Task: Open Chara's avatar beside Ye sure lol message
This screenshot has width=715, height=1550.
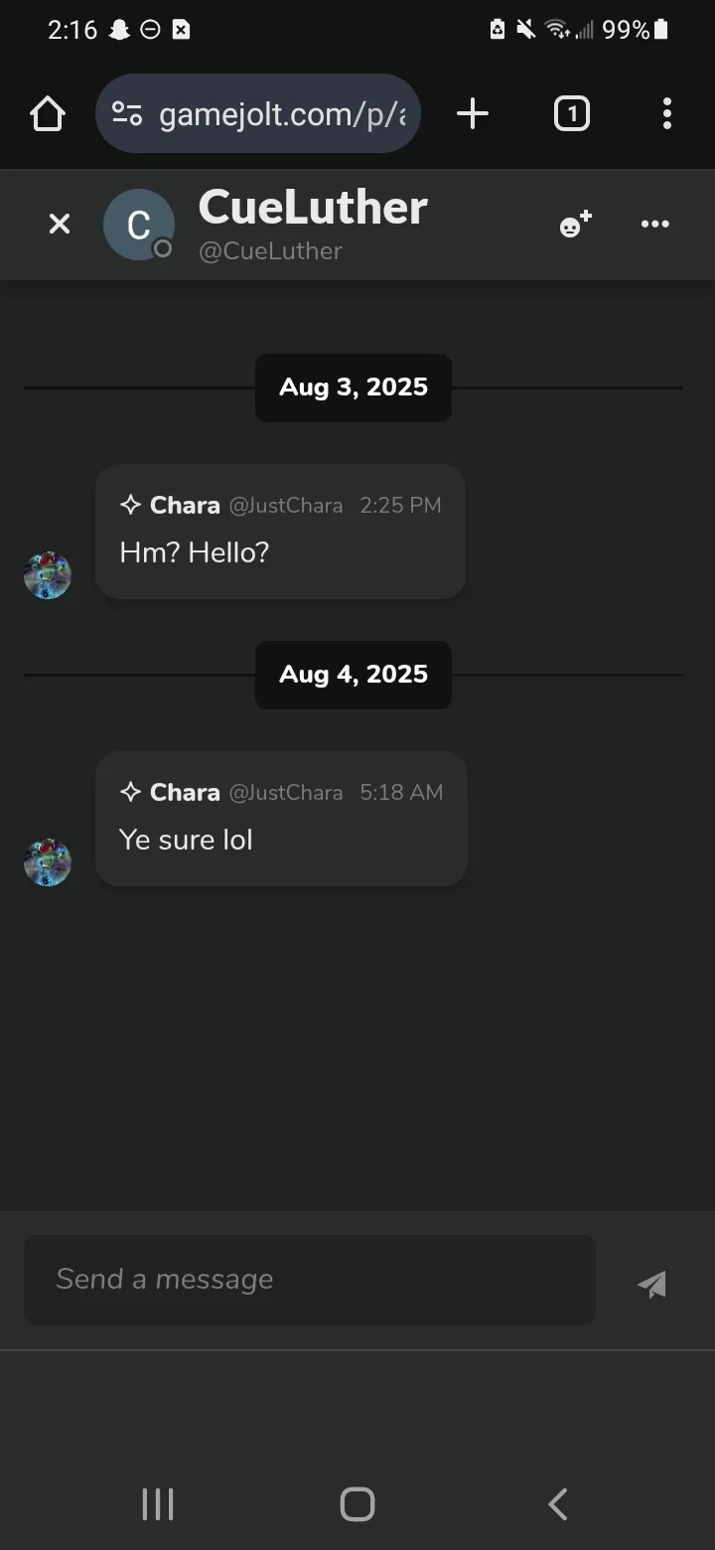Action: tap(48, 862)
